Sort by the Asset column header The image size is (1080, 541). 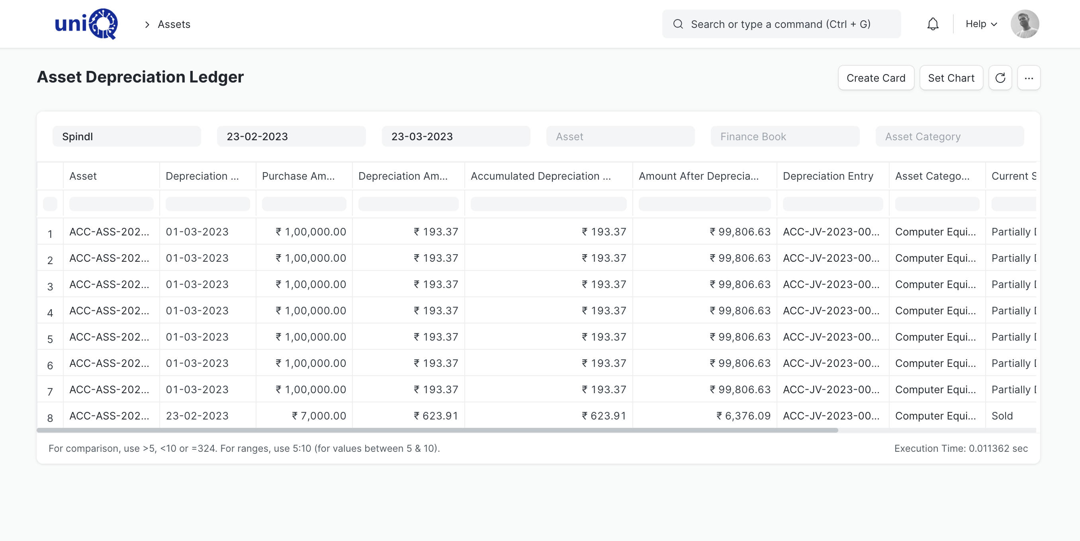111,176
